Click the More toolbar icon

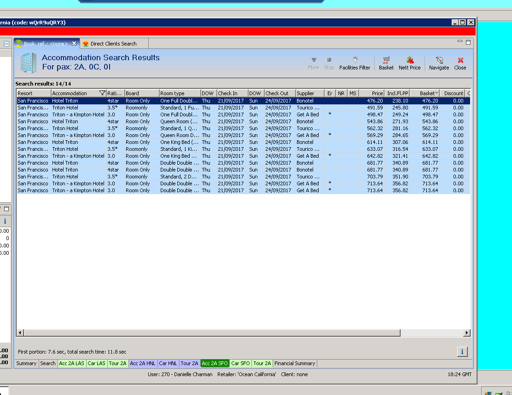tap(314, 60)
